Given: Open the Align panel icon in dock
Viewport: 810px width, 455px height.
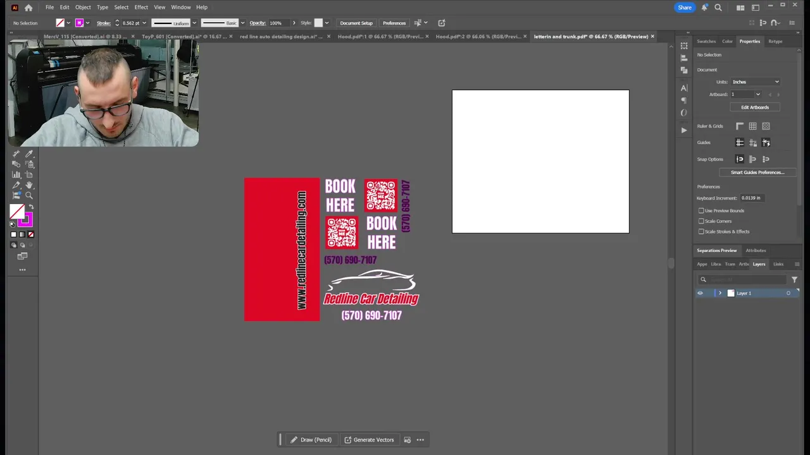Looking at the screenshot, I should pyautogui.click(x=684, y=58).
